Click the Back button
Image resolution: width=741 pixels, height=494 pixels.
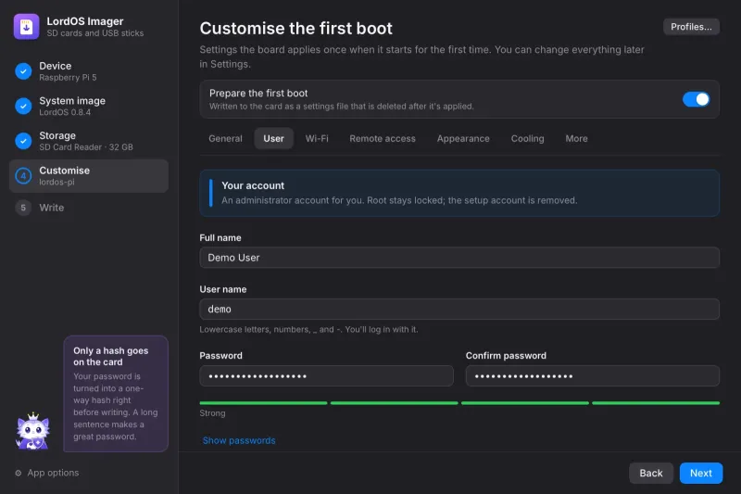tap(651, 474)
